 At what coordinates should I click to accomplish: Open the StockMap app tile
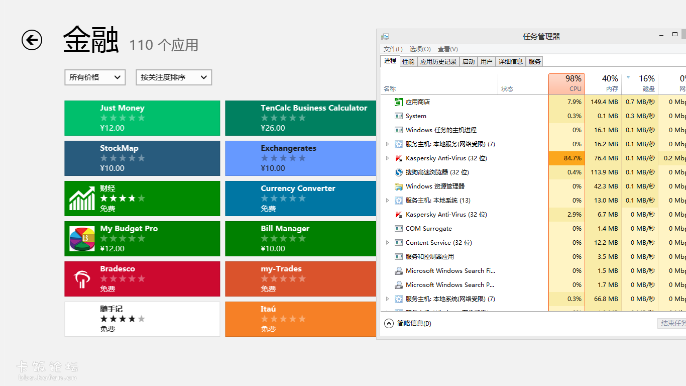click(142, 158)
